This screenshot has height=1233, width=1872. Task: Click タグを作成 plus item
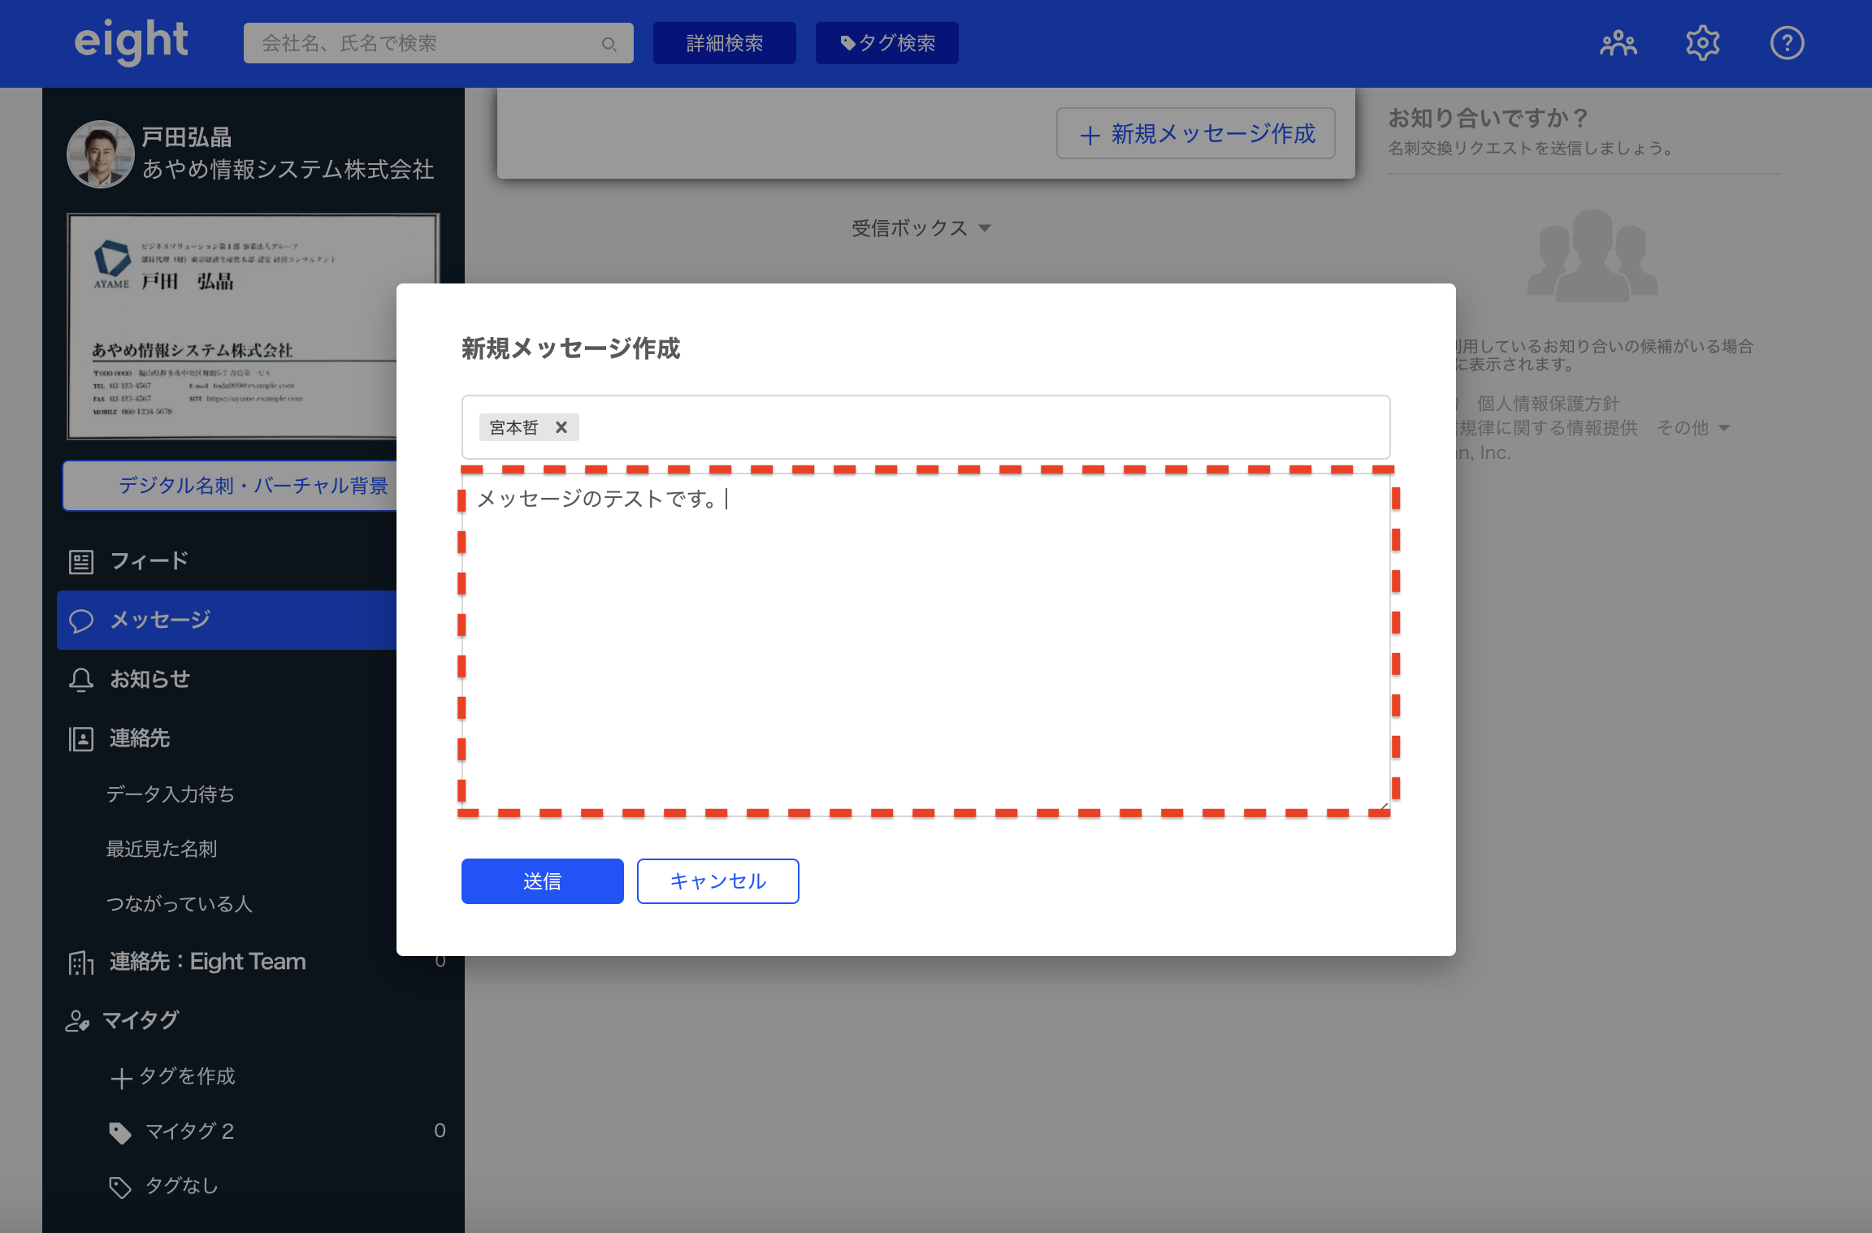coord(172,1077)
